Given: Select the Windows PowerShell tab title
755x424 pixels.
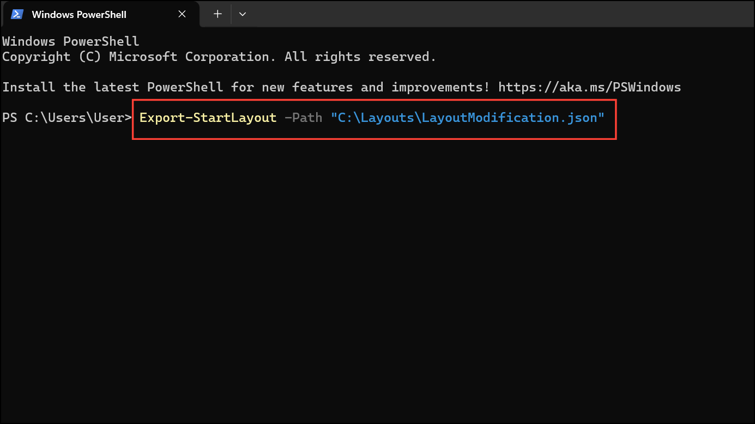Looking at the screenshot, I should tap(79, 15).
